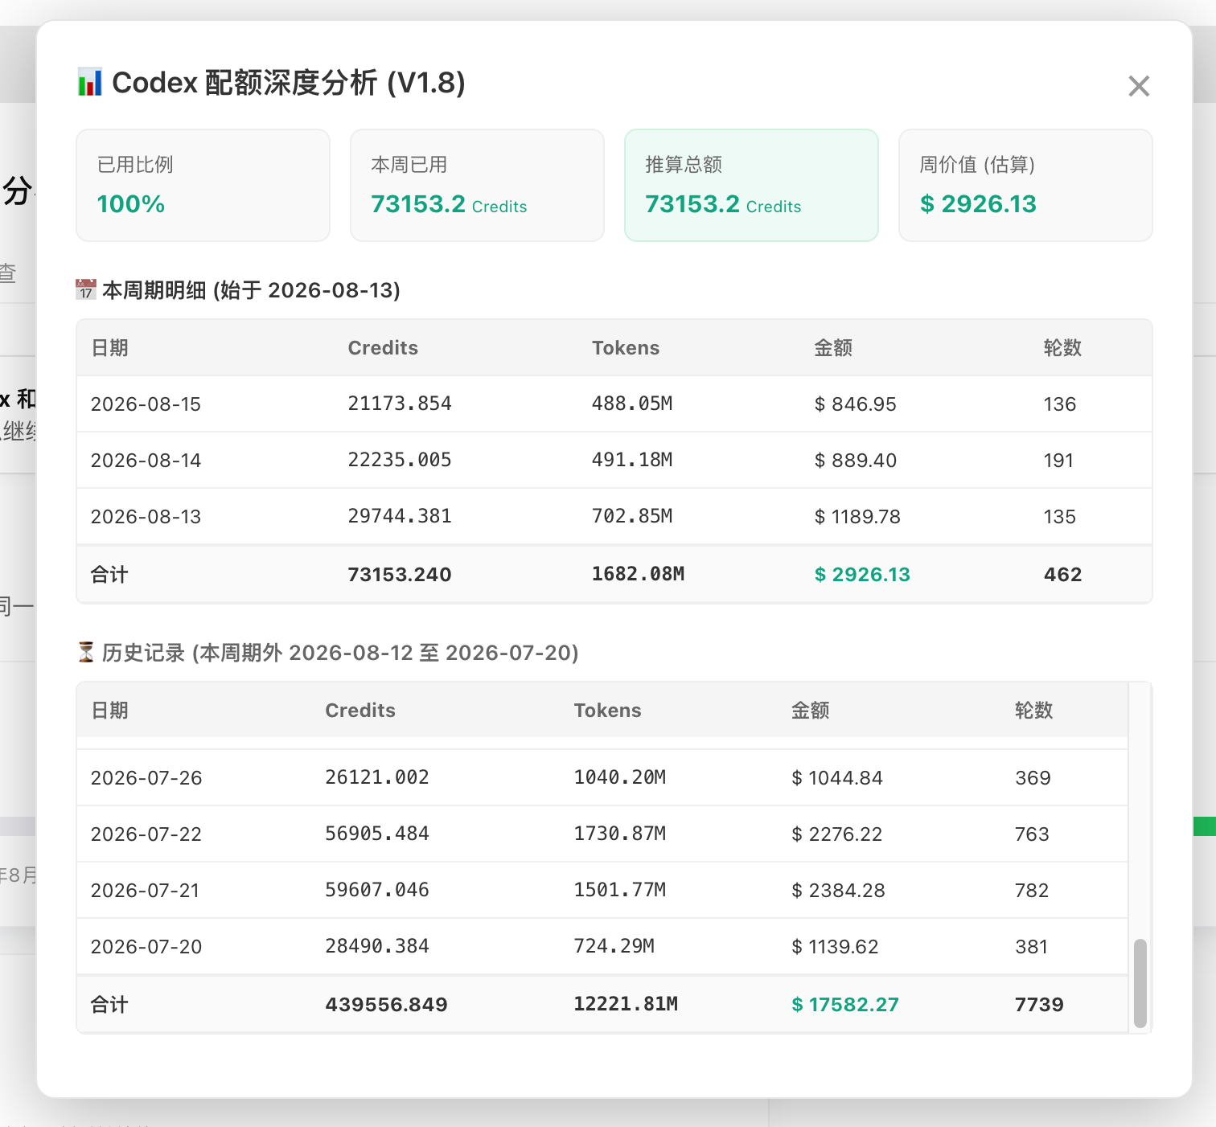Select the 2026-08-15 date cell
Screen dimensions: 1216x1127
click(146, 404)
